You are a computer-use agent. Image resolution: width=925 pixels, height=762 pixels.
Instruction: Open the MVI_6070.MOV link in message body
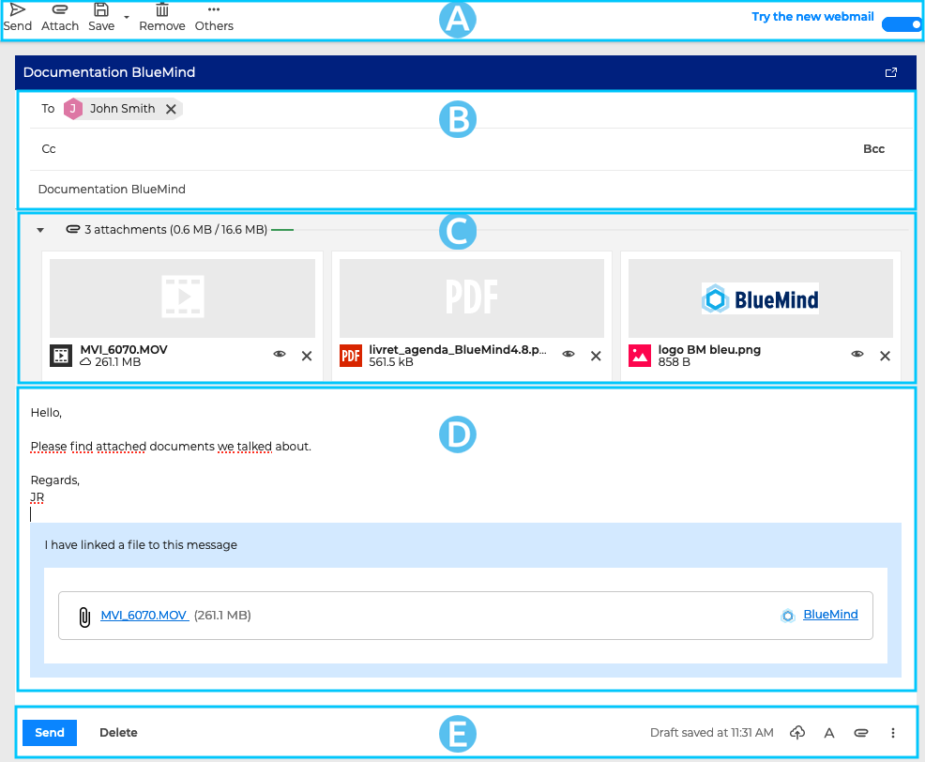click(x=144, y=616)
